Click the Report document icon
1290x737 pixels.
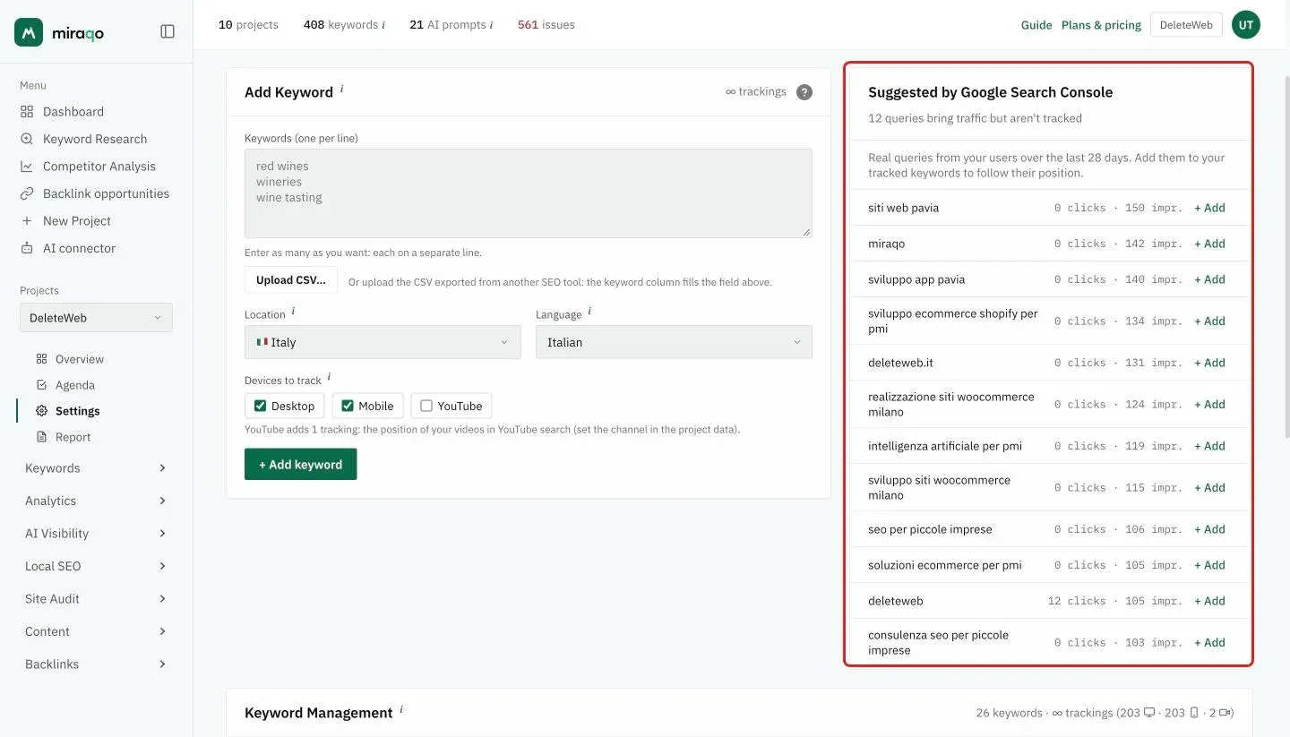pos(41,437)
